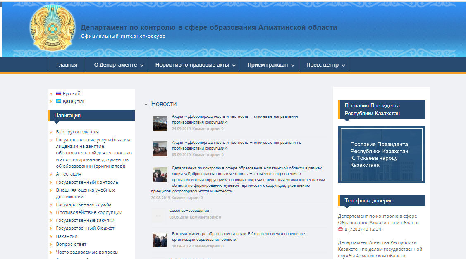Open the 18.04.2019 news thumbnail

pos(160,240)
